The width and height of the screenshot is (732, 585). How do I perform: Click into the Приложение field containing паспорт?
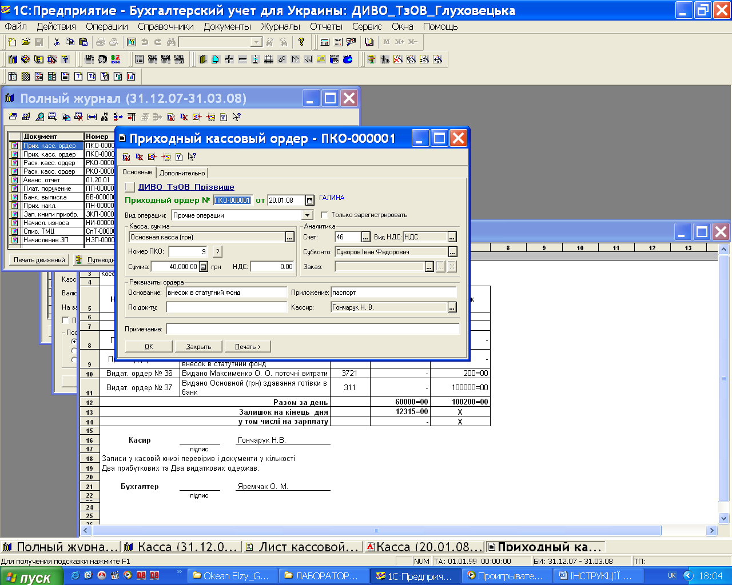click(394, 292)
